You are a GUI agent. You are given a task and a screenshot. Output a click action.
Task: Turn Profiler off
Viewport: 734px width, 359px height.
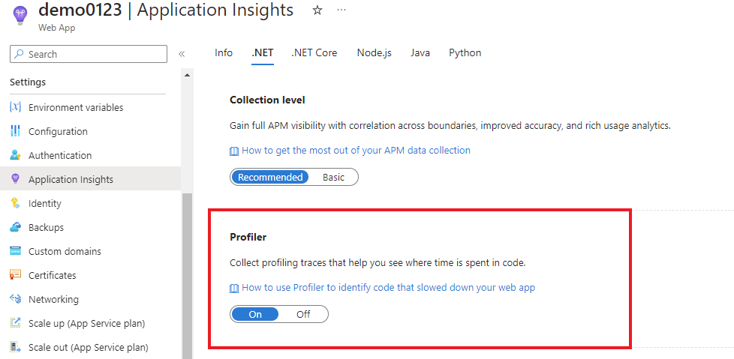point(303,314)
